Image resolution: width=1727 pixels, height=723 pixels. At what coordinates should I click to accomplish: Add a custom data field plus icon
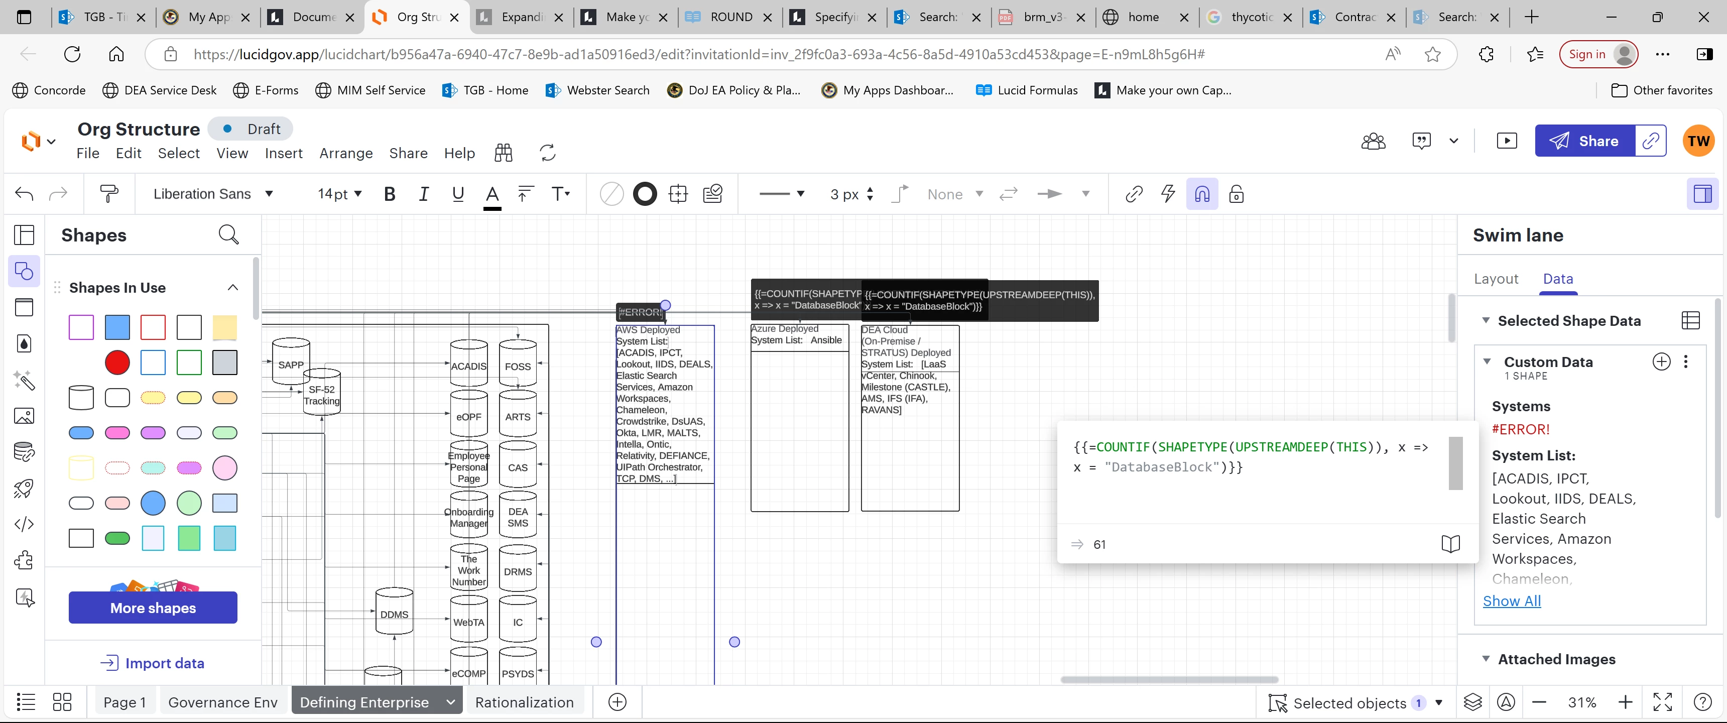click(x=1661, y=362)
